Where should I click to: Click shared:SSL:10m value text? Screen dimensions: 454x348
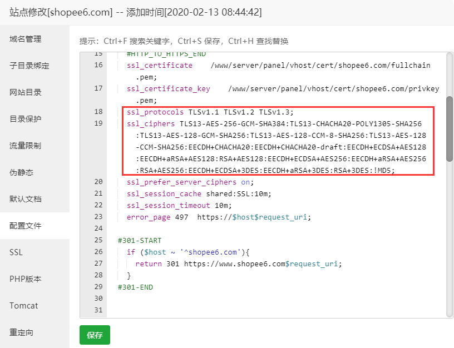pyautogui.click(x=237, y=194)
